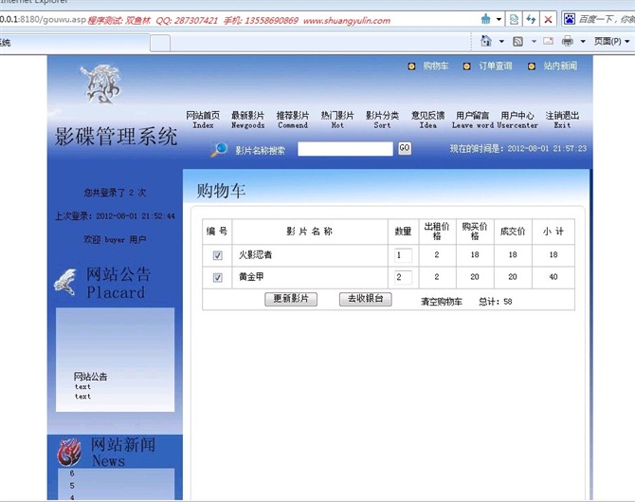
Task: Uncheck the 火影忍者 checkbox
Action: coord(217,255)
